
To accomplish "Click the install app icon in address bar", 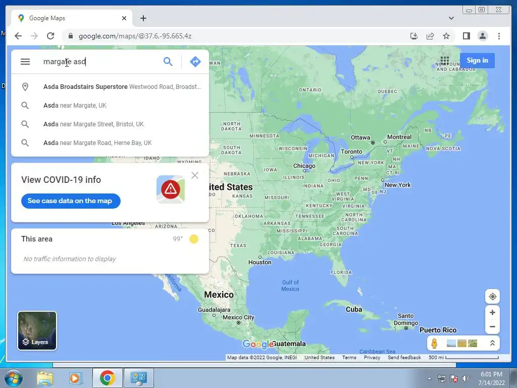I will tap(414, 36).
